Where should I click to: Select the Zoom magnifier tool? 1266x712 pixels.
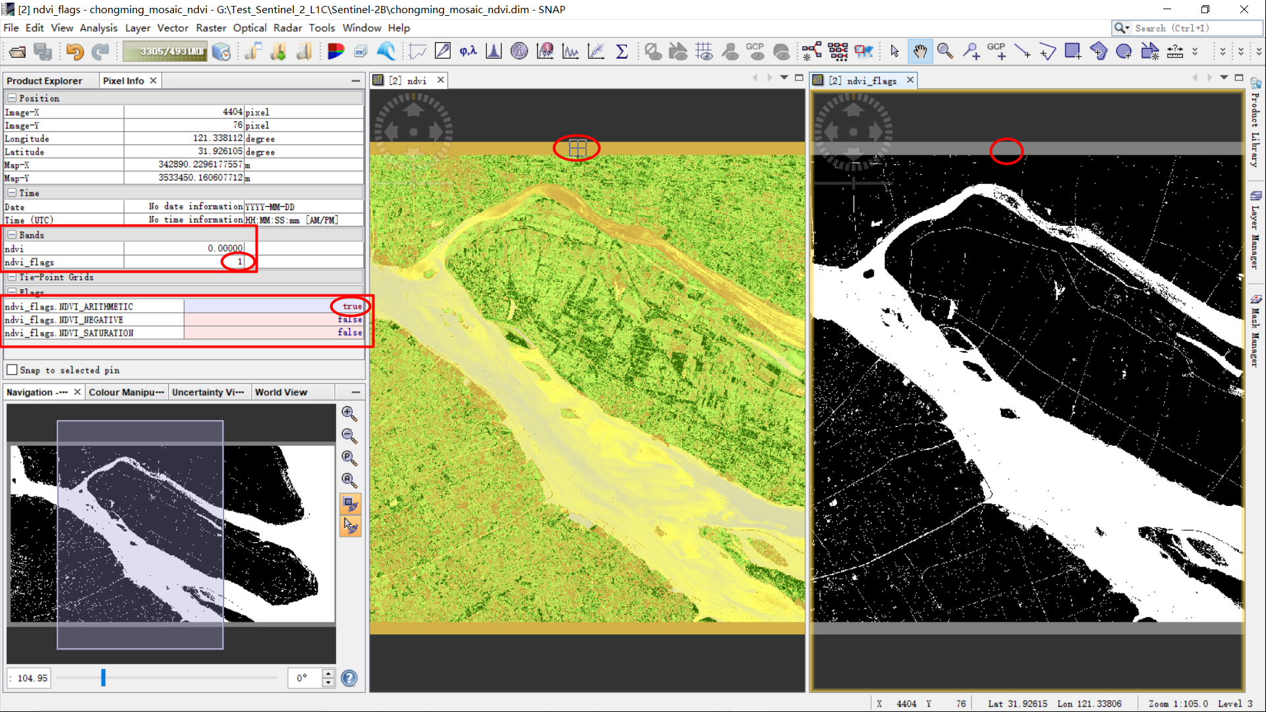point(945,51)
